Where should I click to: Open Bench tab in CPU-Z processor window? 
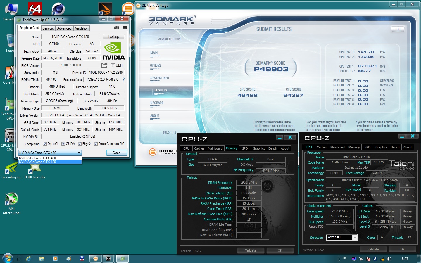[395, 147]
